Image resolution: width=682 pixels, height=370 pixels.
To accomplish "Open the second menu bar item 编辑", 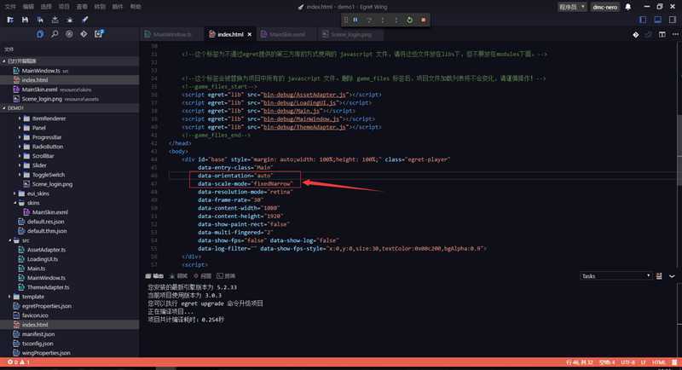I will (x=28, y=7).
